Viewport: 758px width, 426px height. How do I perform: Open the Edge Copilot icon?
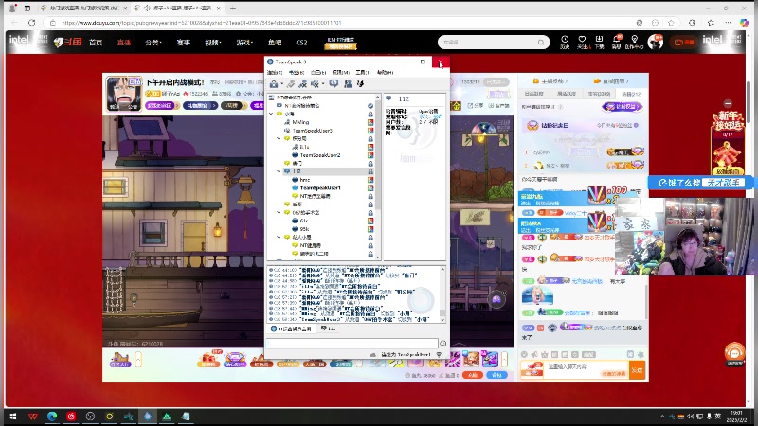(745, 22)
